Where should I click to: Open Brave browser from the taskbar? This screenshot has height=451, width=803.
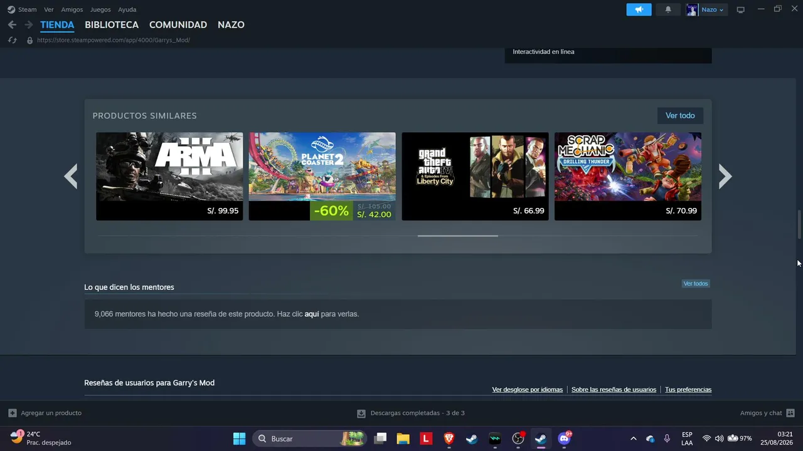point(449,438)
